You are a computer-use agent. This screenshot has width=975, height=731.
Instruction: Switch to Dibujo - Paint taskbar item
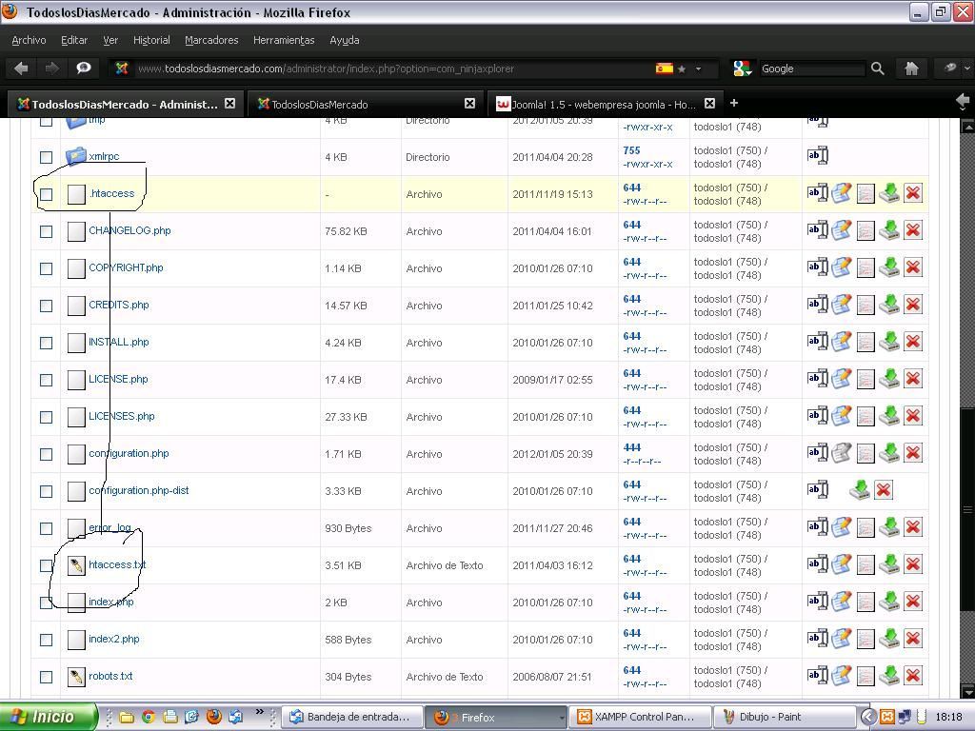[x=784, y=718]
